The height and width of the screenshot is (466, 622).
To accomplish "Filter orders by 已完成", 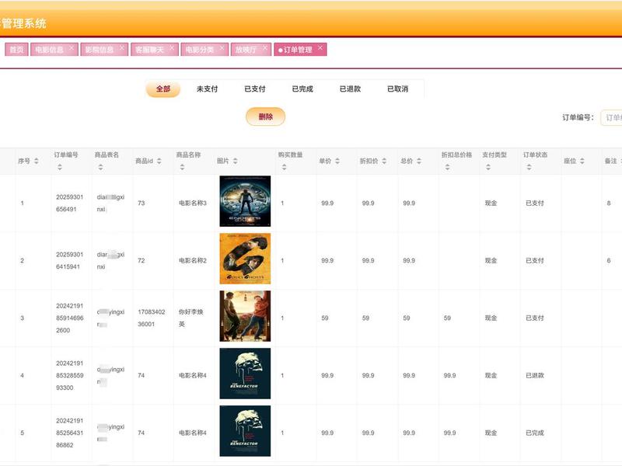I will pyautogui.click(x=302, y=89).
